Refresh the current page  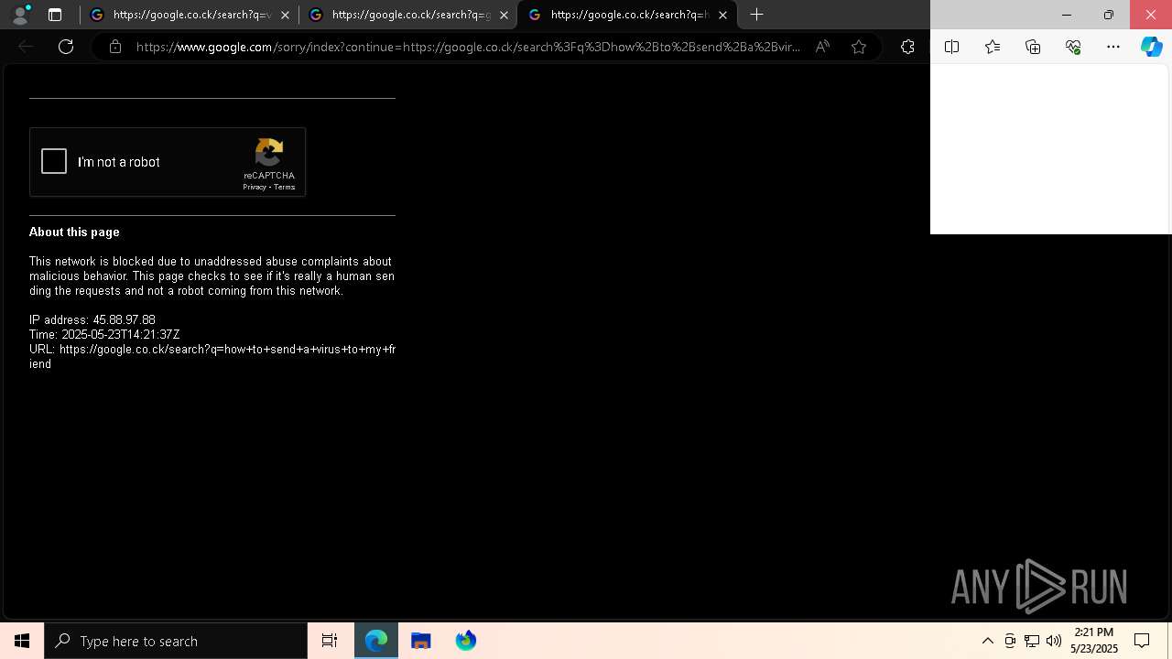click(66, 47)
